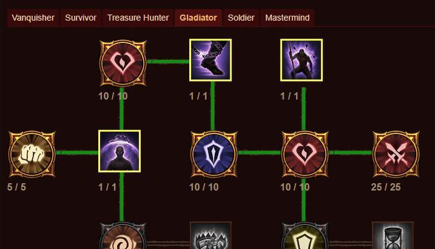Click the crossed swords node with 25/25

pyautogui.click(x=396, y=154)
